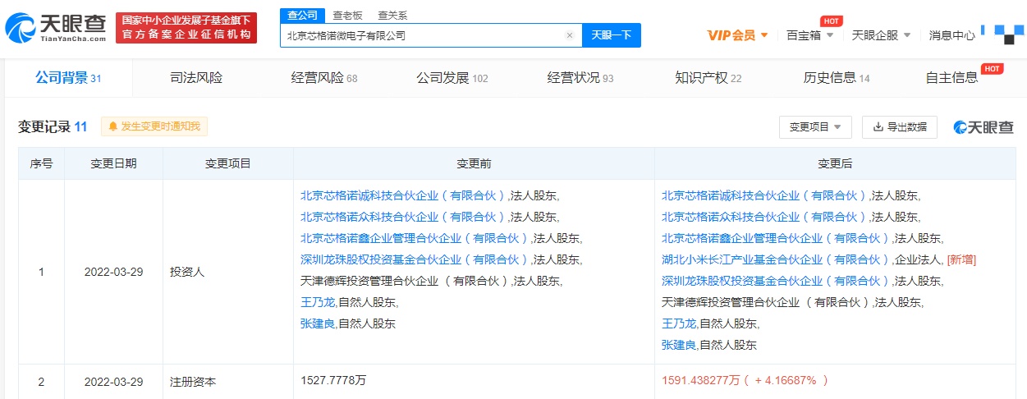Click the 变更后 column header
This screenshot has width=1027, height=399.
(835, 163)
